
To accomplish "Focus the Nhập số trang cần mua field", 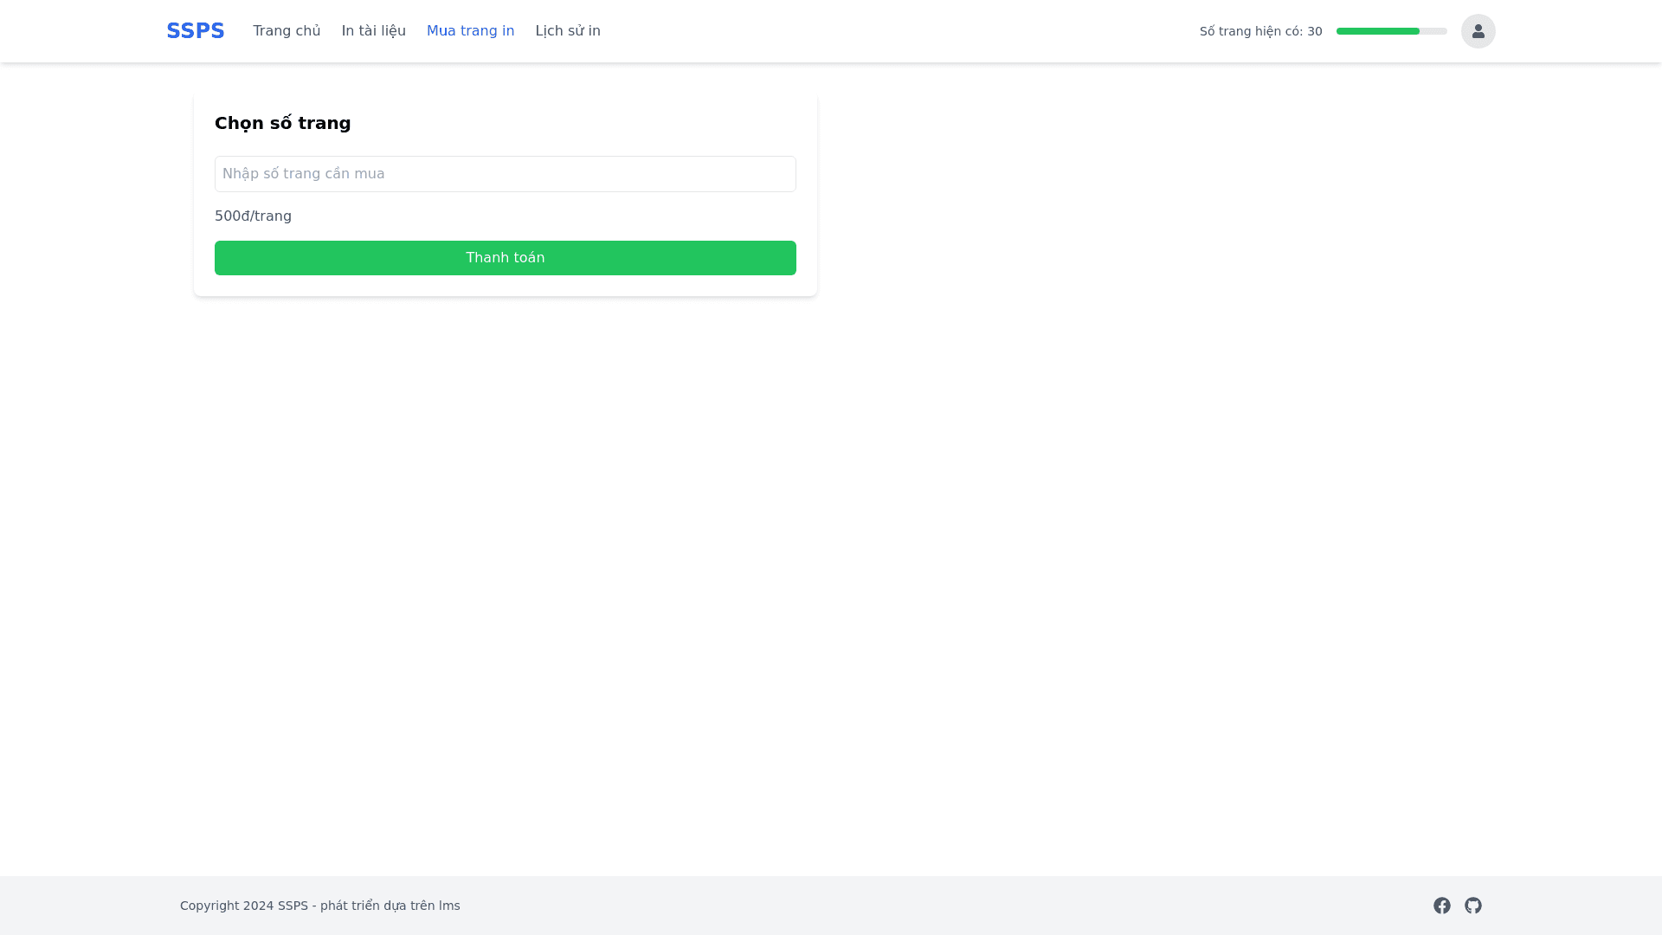I will pos(505,174).
